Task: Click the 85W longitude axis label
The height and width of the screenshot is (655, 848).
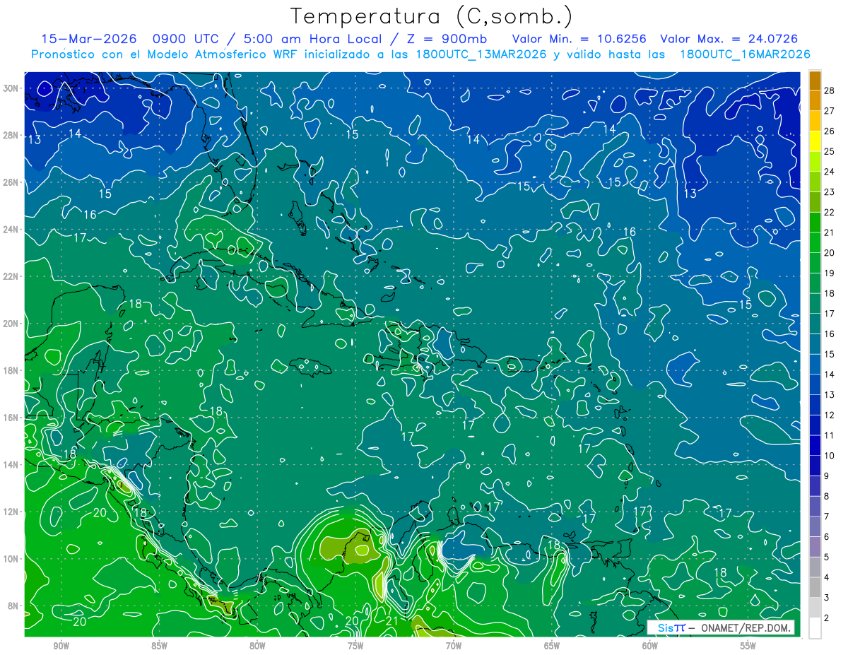Action: pyautogui.click(x=159, y=646)
